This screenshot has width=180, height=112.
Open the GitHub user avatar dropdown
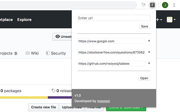click(x=171, y=20)
